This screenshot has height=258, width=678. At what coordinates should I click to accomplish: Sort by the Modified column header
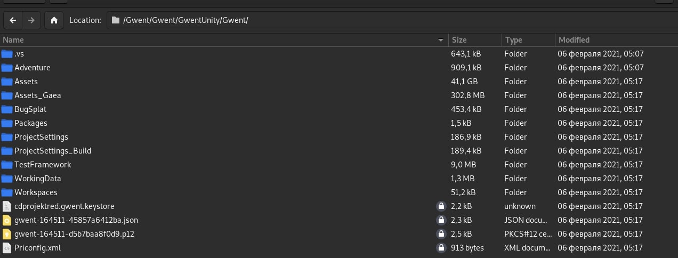tap(617, 40)
